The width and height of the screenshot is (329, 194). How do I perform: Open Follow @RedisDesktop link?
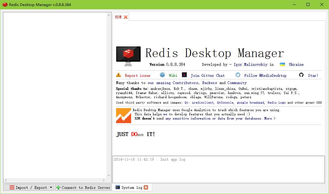(265, 76)
